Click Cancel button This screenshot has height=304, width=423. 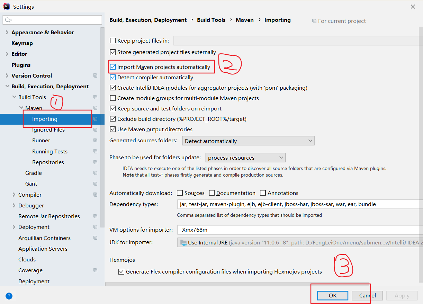367,295
